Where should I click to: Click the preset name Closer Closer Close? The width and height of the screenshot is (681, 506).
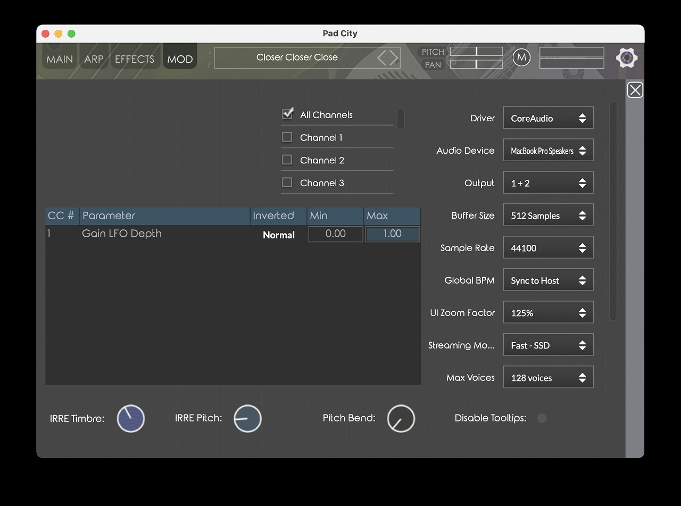[x=297, y=57]
